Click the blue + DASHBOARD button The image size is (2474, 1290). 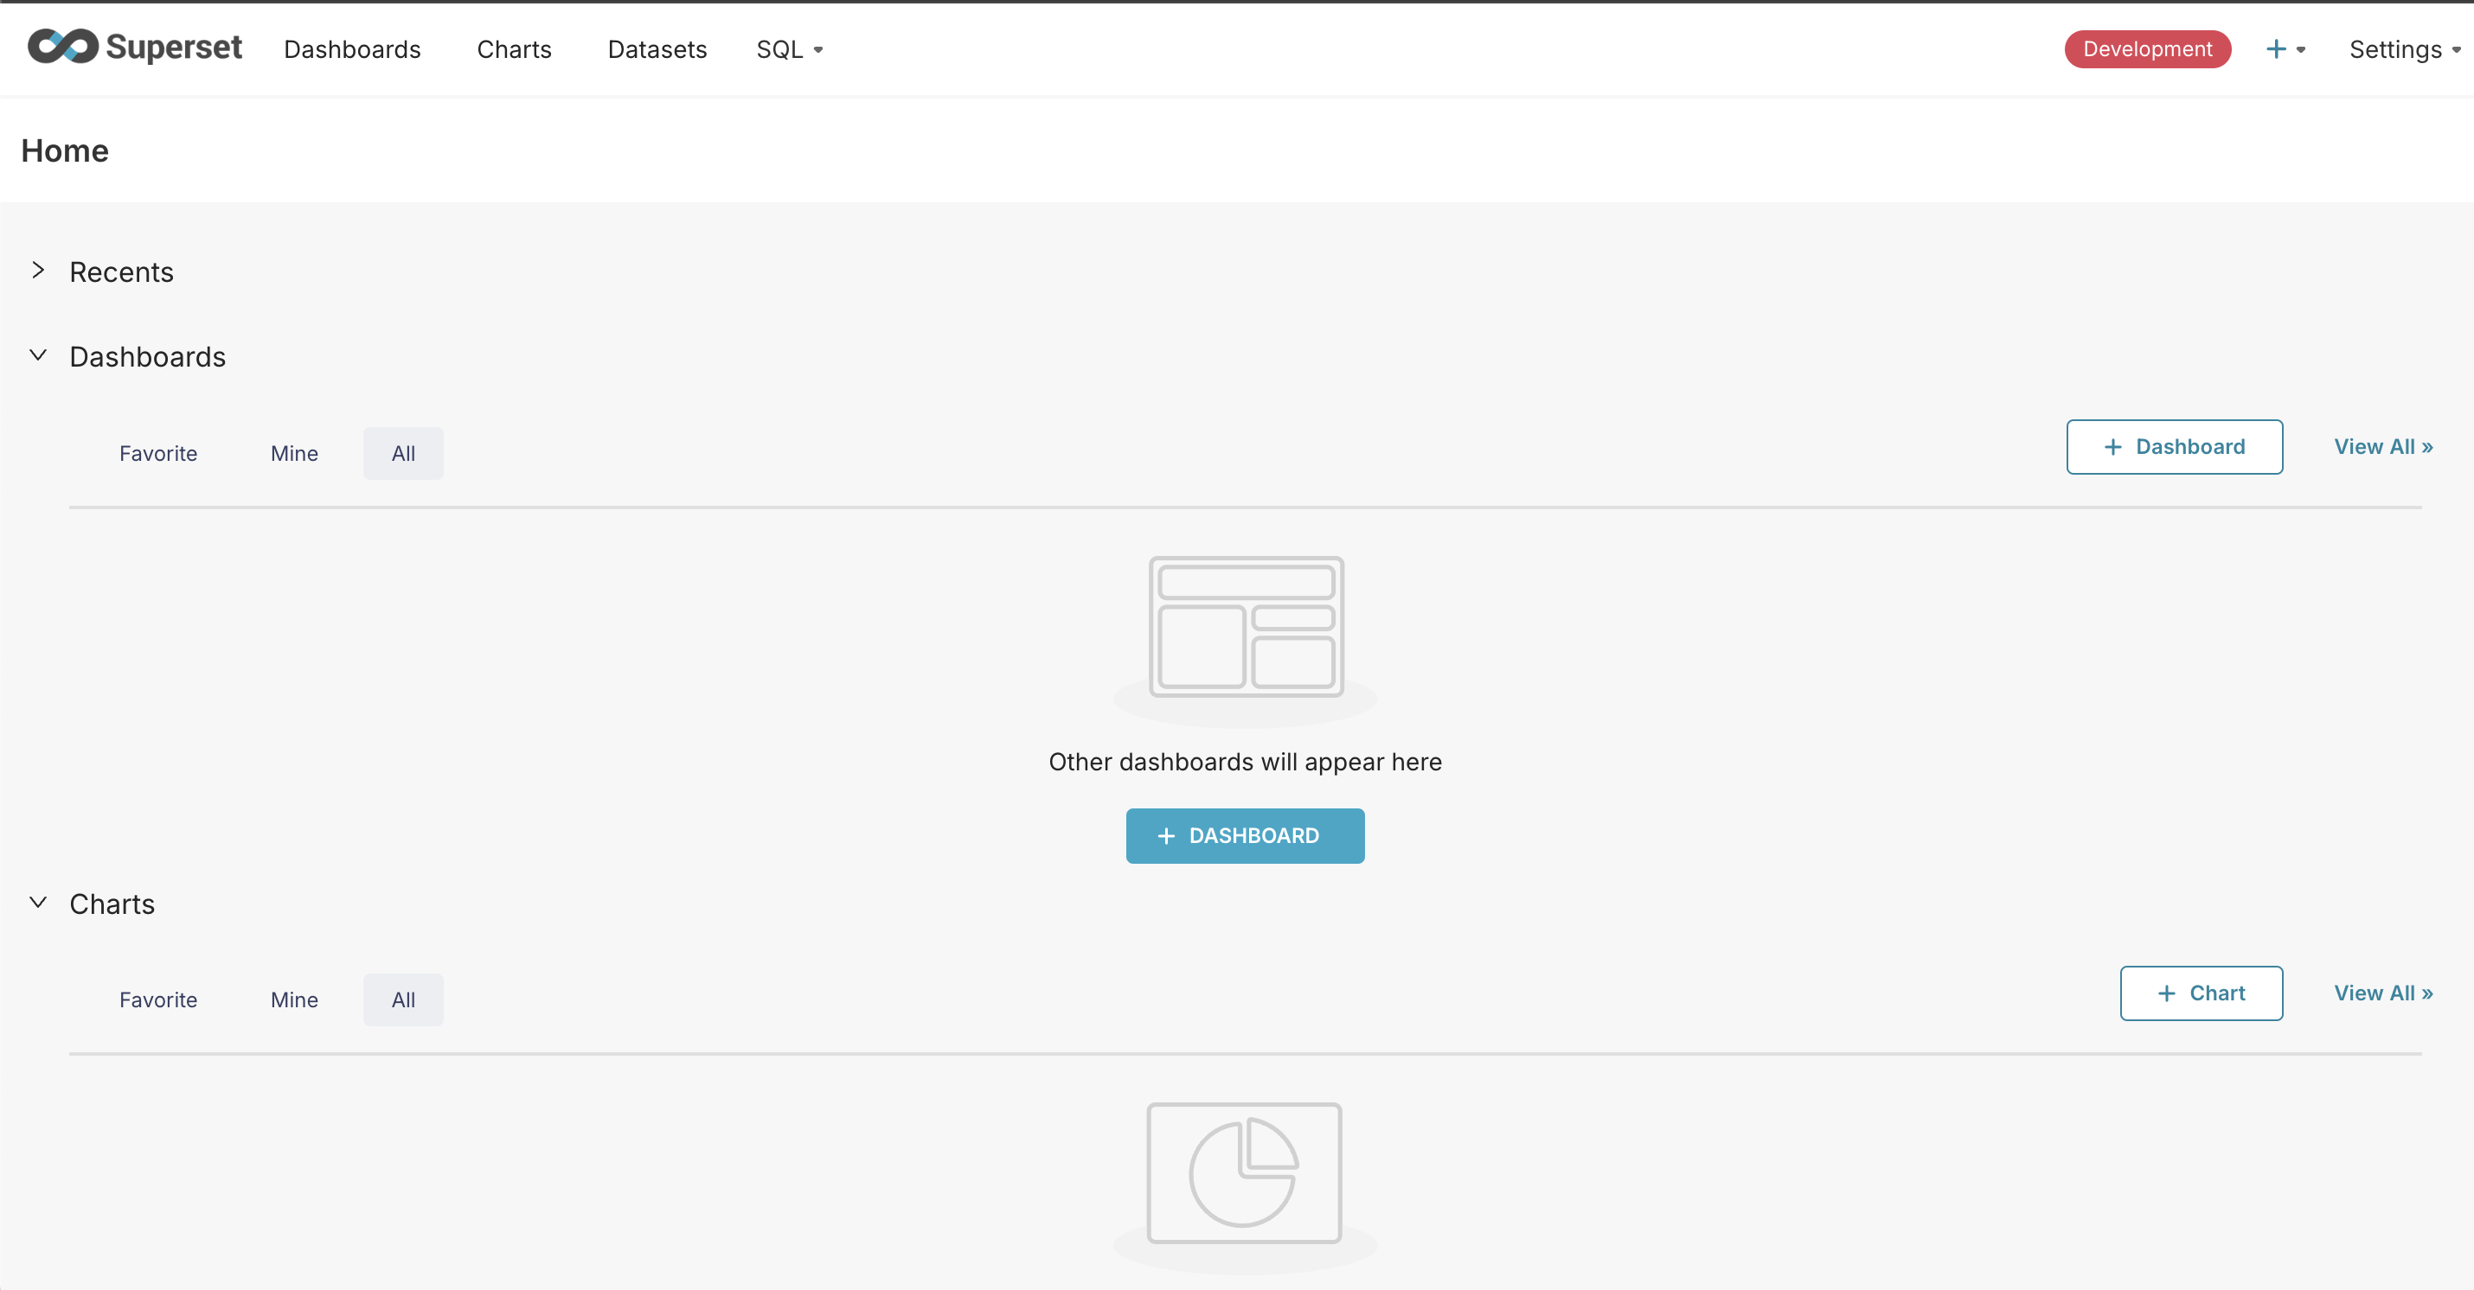pos(1245,835)
